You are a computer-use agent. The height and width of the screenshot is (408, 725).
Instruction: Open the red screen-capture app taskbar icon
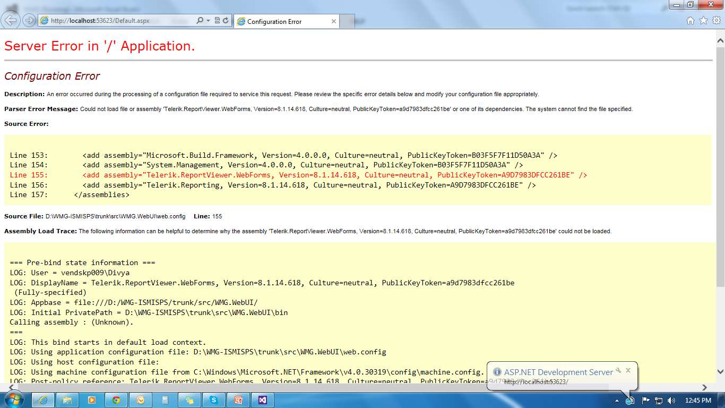tap(238, 400)
